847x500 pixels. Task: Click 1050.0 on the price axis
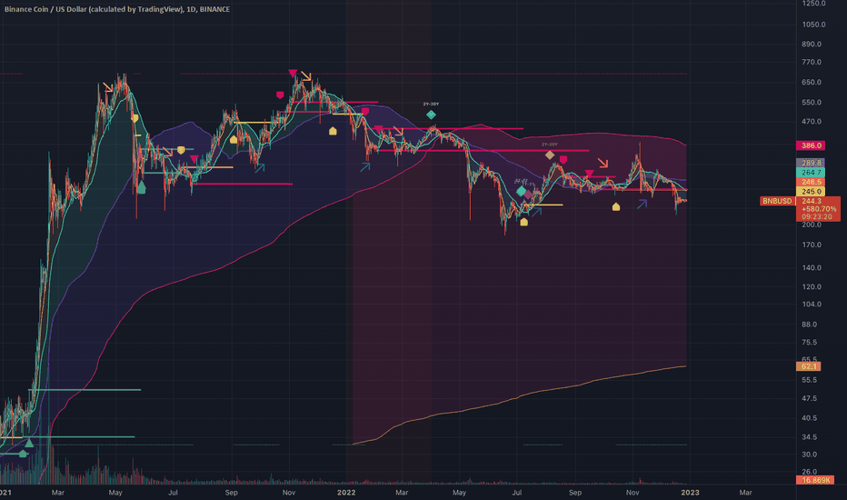[x=813, y=25]
